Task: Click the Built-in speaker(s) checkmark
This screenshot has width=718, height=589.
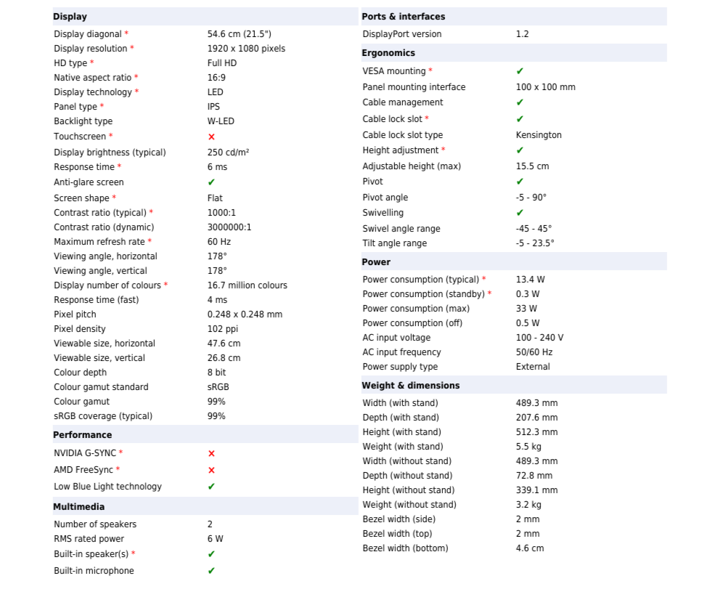Action: [211, 554]
